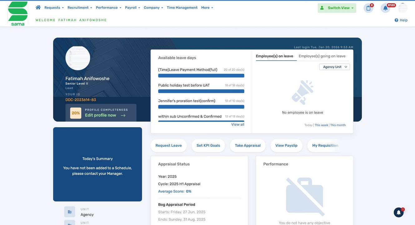Click 'Starts: Friday, 27 Jun, 2025' text
This screenshot has width=415, height=225.
[x=182, y=212]
